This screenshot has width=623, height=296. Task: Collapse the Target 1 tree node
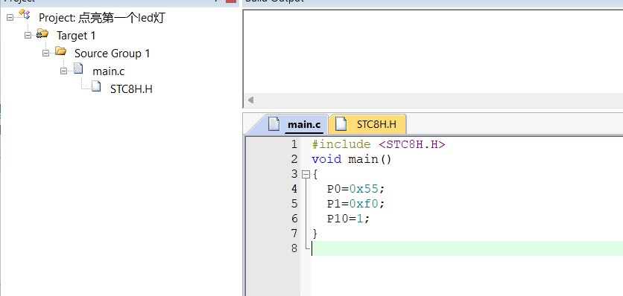click(x=28, y=35)
